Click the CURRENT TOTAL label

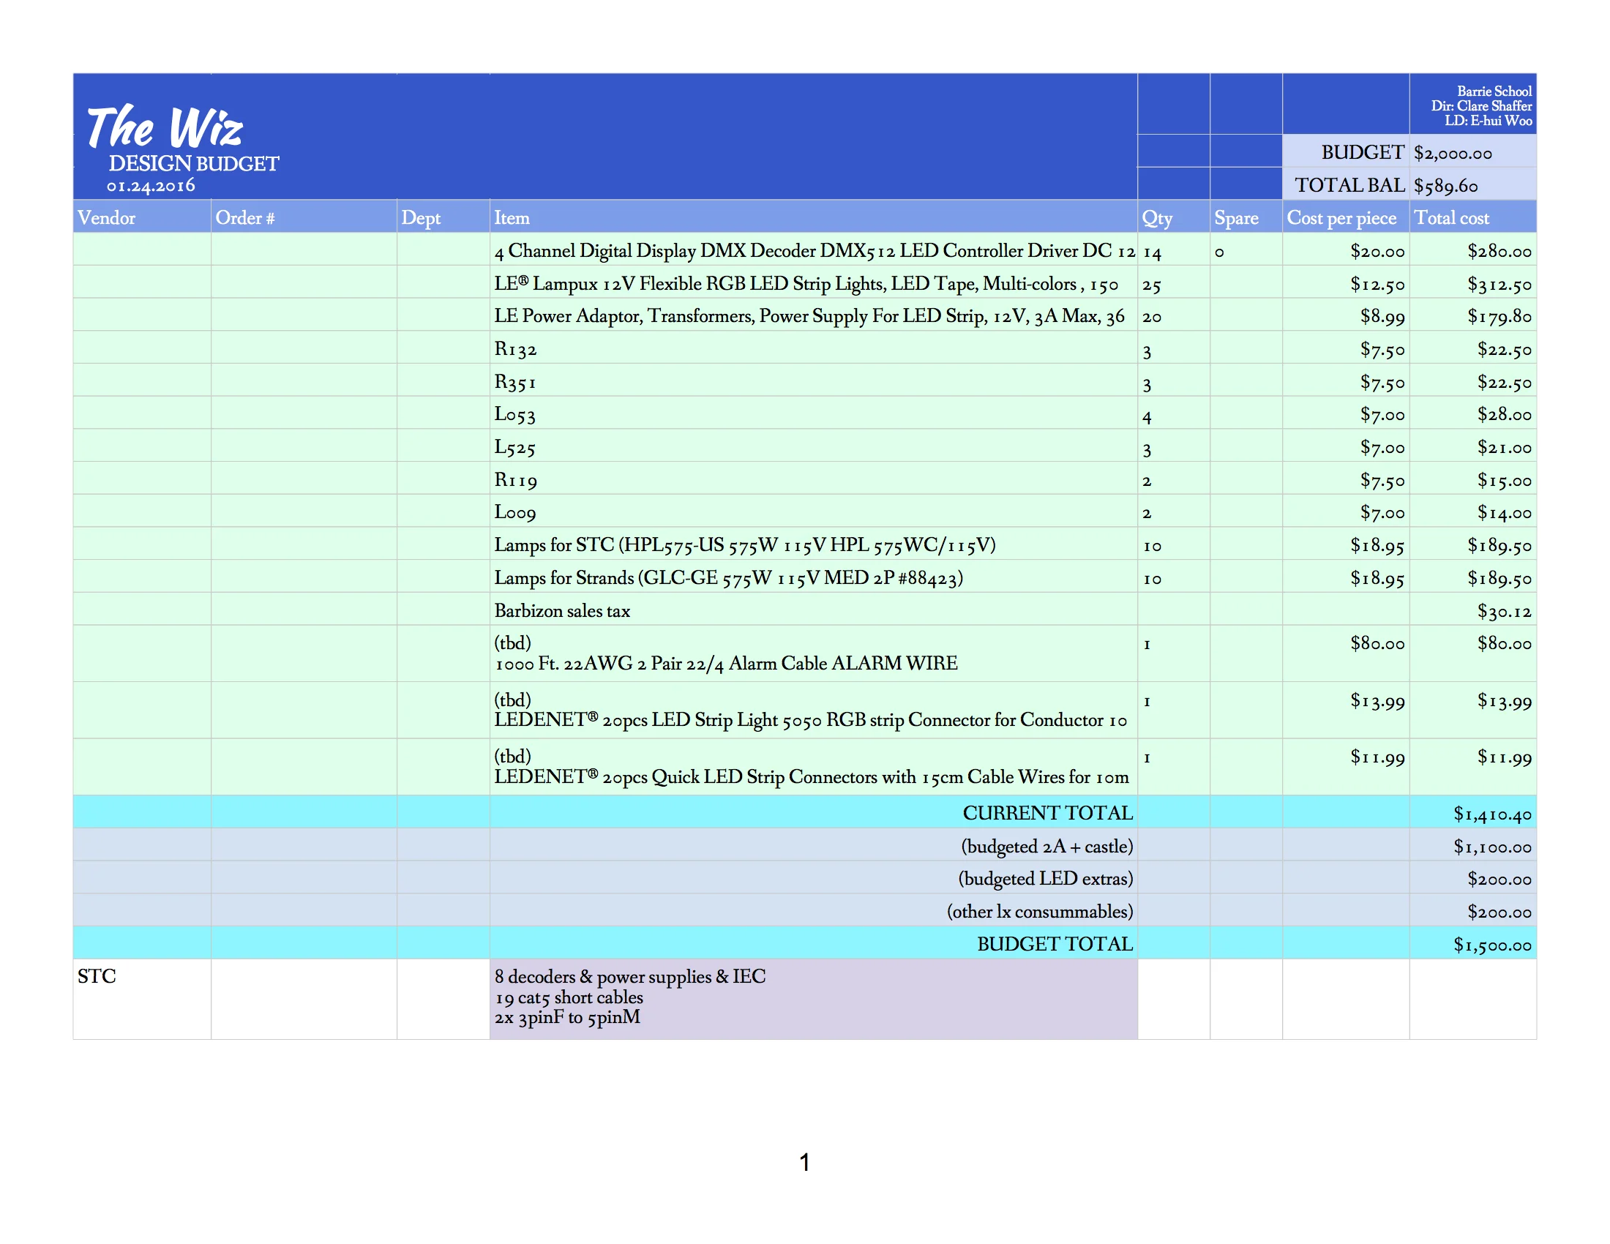click(x=1047, y=813)
